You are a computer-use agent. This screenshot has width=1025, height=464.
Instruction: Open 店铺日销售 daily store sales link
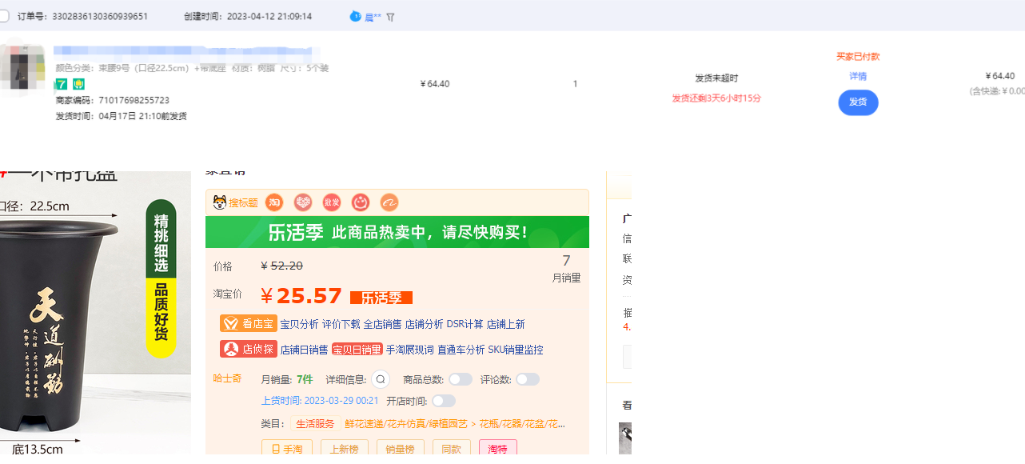point(304,350)
